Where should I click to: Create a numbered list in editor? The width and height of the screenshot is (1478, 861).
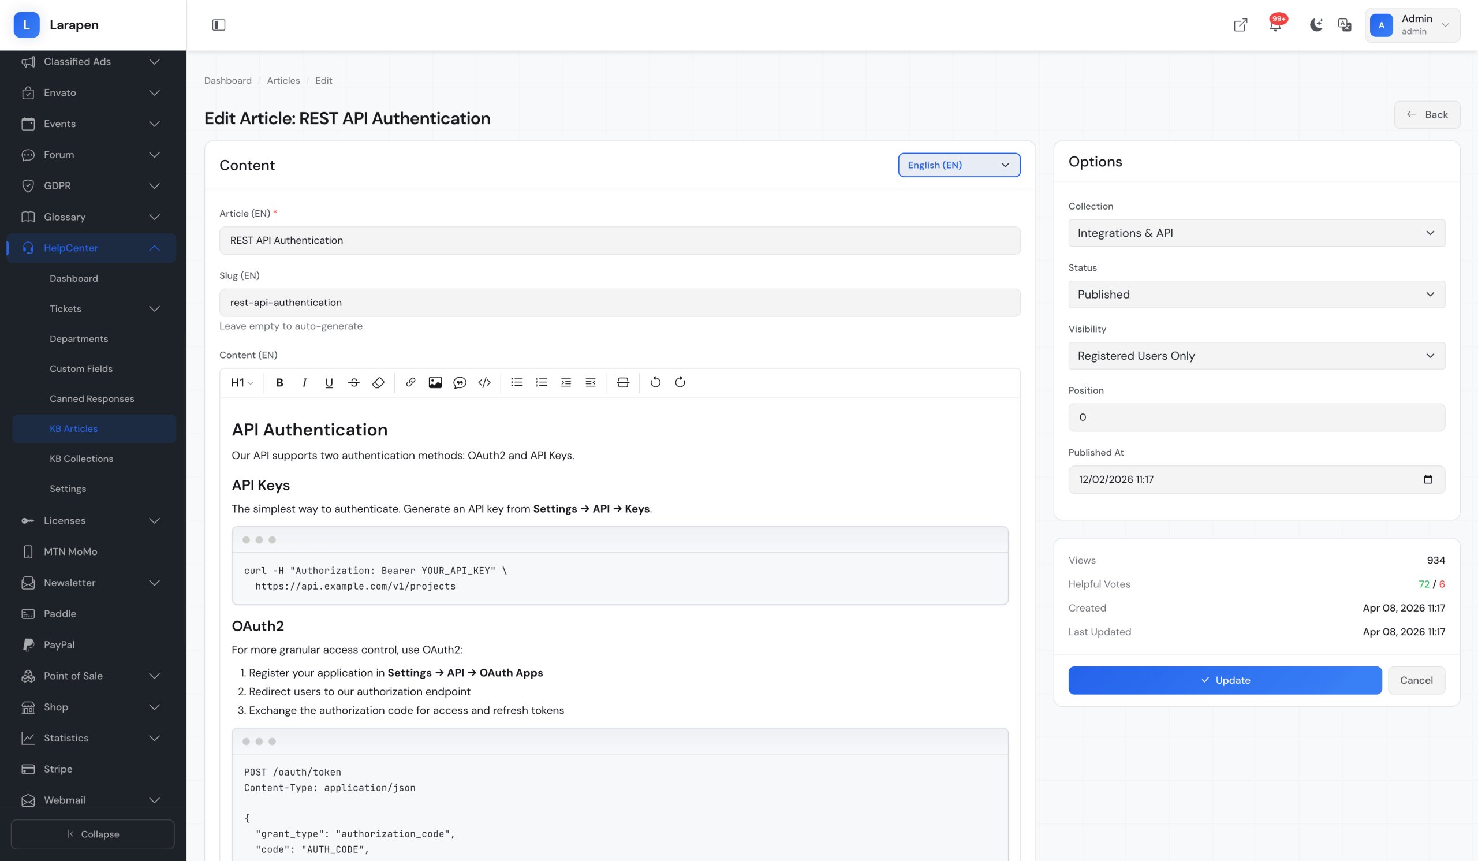coord(542,382)
